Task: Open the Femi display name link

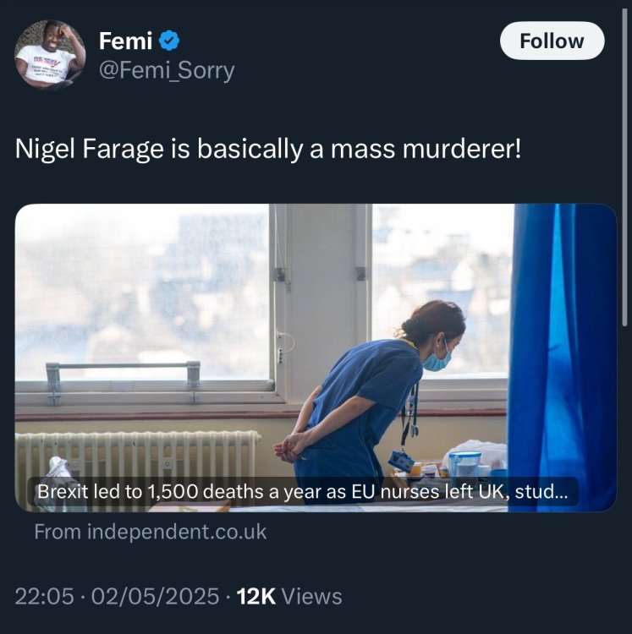Action: click(x=124, y=40)
